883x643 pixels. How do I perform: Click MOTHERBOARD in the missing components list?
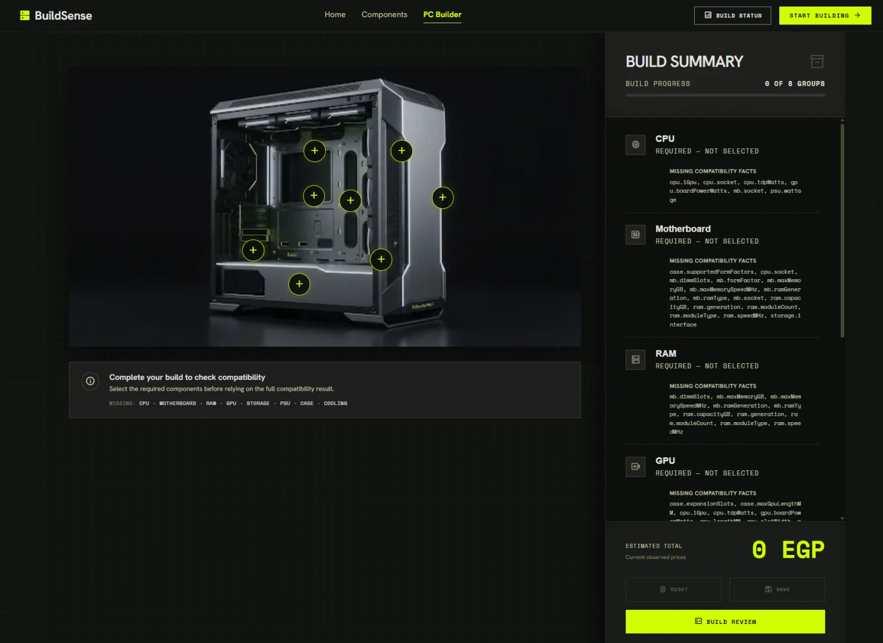(178, 404)
